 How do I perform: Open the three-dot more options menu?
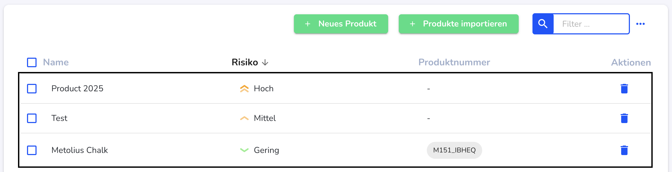pyautogui.click(x=640, y=24)
